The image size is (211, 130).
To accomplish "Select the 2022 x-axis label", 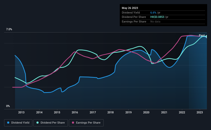I will point(182,112).
